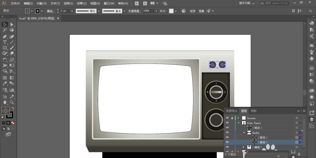Open Adobe Bridge via Br icon
Viewport: 316px width, 158px height.
click(x=137, y=3)
